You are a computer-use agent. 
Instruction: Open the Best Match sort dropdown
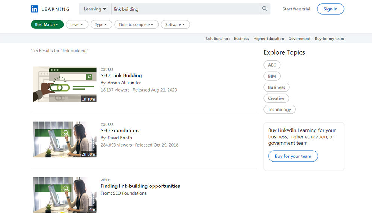click(47, 24)
